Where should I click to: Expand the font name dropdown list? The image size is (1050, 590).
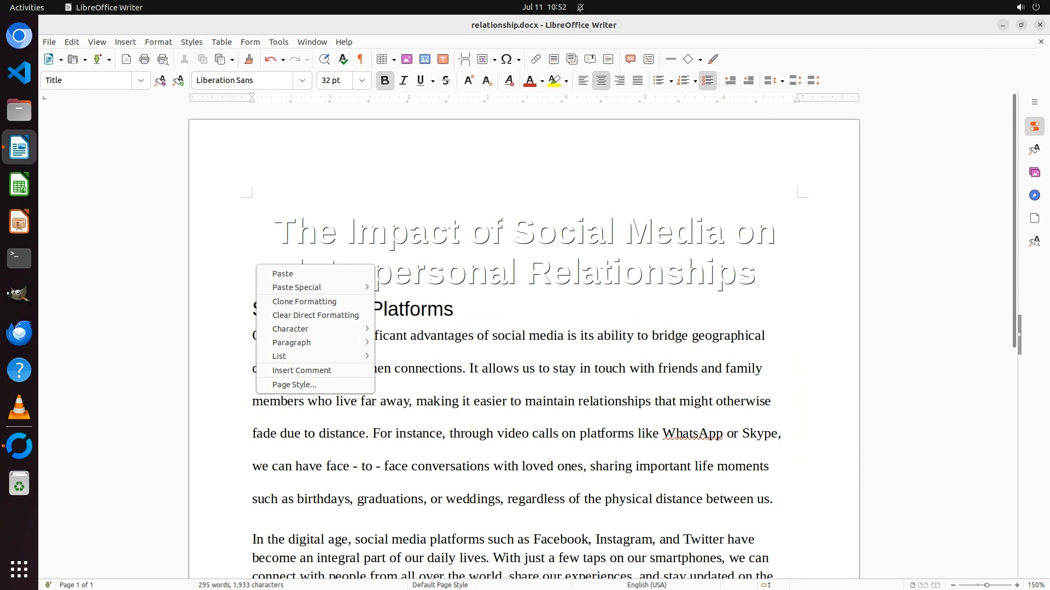click(302, 81)
